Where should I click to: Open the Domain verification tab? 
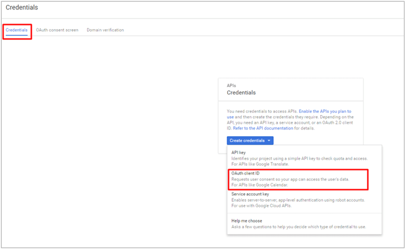point(105,30)
